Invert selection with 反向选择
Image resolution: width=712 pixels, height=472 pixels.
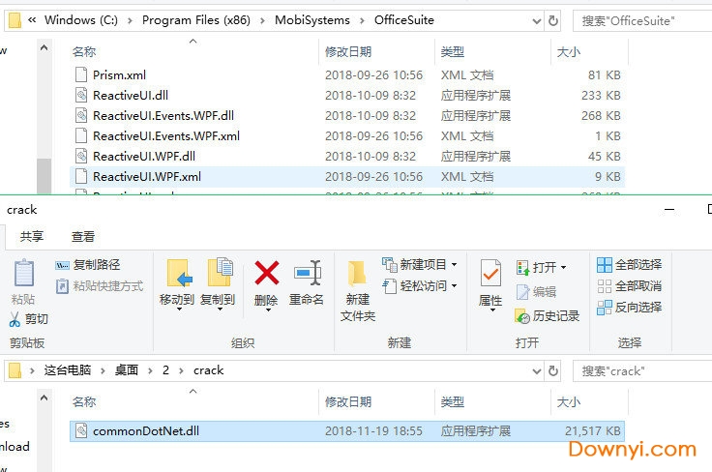630,308
